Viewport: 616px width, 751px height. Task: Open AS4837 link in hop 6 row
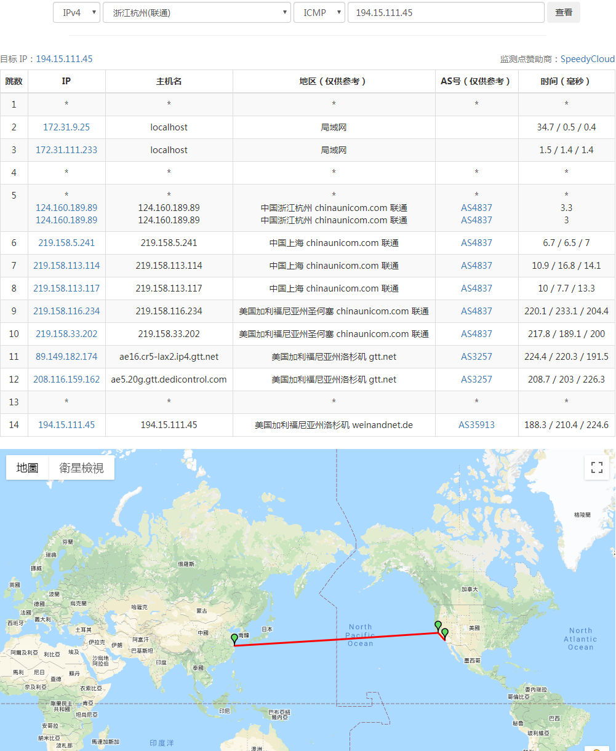(x=477, y=243)
